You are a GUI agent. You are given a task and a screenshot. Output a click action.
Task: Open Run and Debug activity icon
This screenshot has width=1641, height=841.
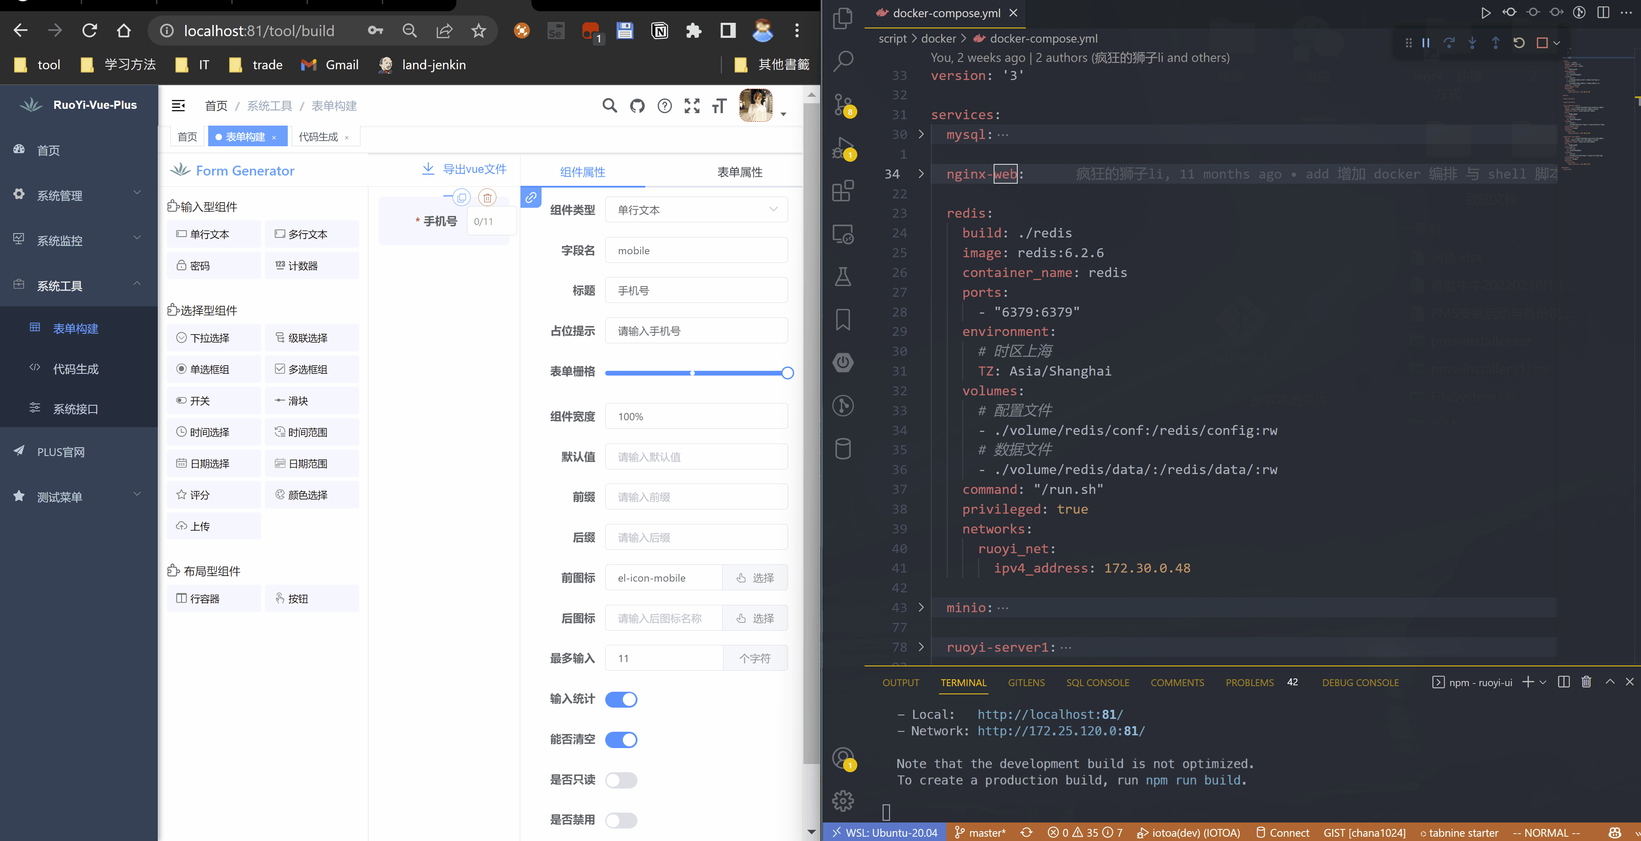843,147
